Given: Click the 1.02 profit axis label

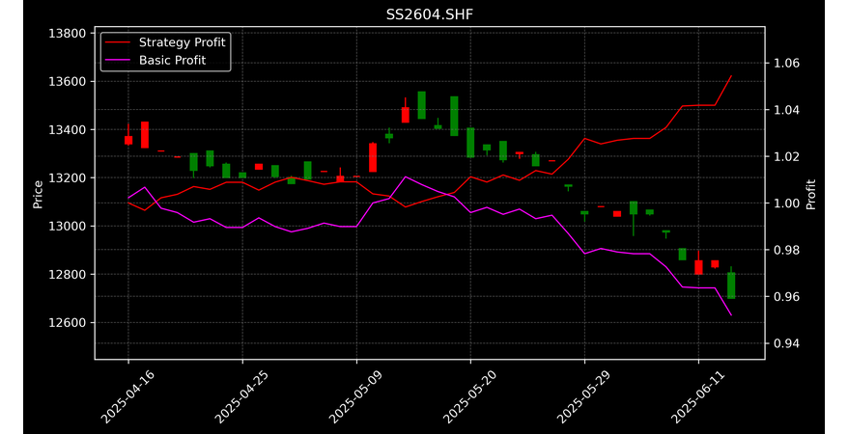Looking at the screenshot, I should point(786,157).
